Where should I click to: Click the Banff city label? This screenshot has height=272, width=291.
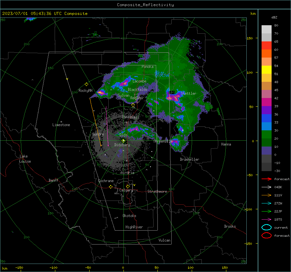point(53,180)
